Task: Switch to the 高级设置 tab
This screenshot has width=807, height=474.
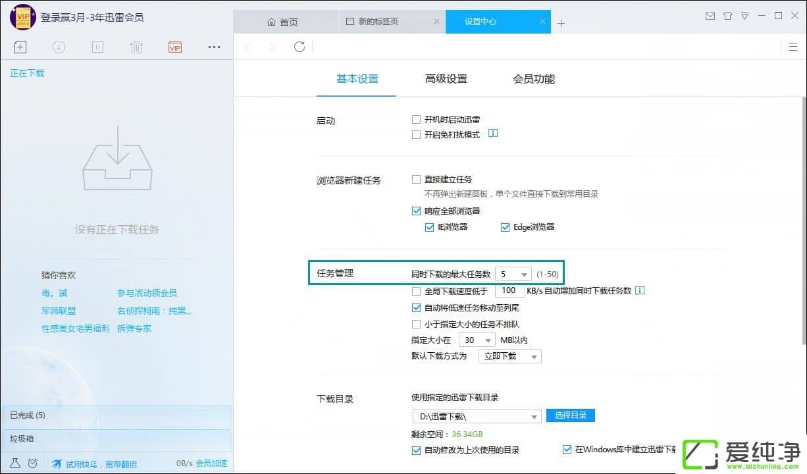Action: [x=446, y=79]
